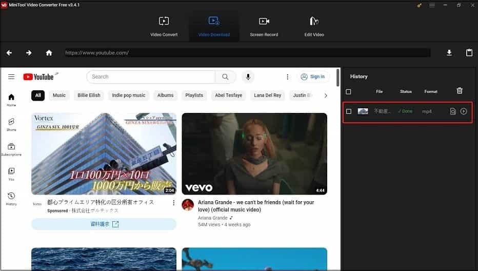
Task: Click the clipboard paste URL icon
Action: pos(469,52)
